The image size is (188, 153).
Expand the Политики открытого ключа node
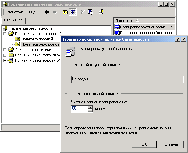[5, 55]
